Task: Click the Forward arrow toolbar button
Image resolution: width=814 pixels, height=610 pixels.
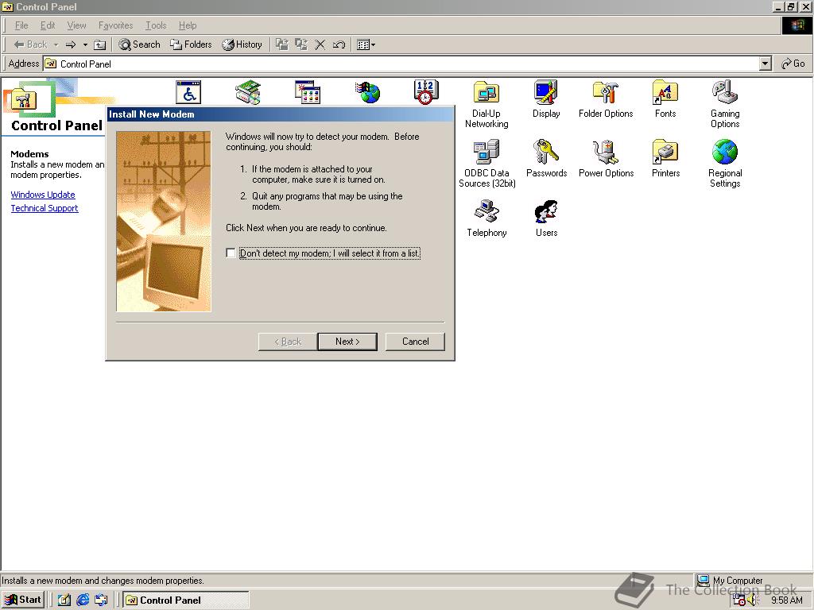Action: (71, 44)
